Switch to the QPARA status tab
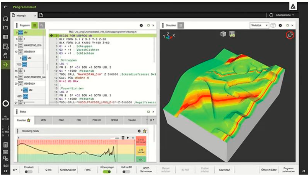This screenshot has width=308, height=175. [114, 120]
